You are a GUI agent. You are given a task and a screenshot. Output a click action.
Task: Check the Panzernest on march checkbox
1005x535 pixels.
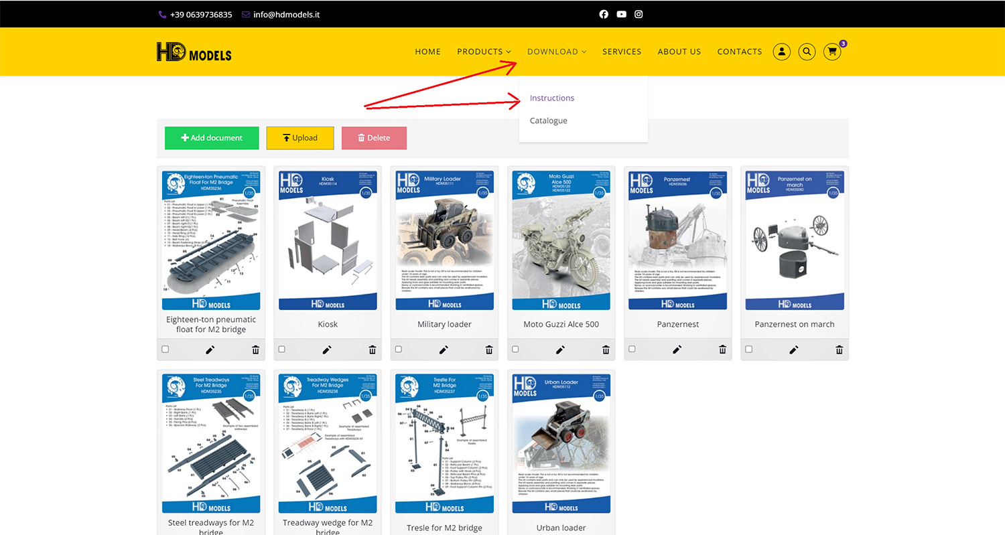pyautogui.click(x=749, y=350)
